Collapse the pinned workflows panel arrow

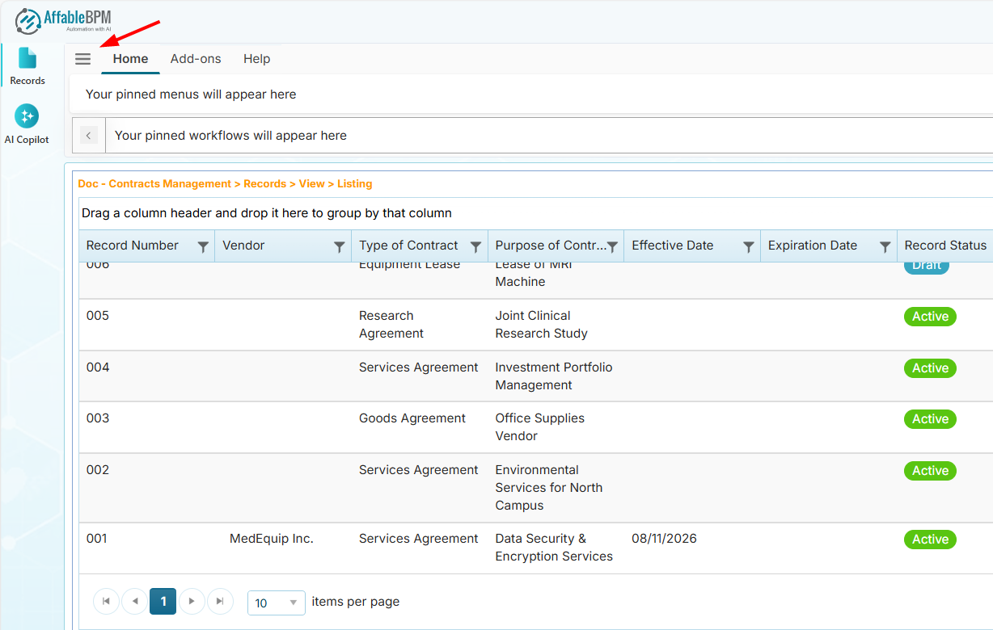(x=89, y=136)
